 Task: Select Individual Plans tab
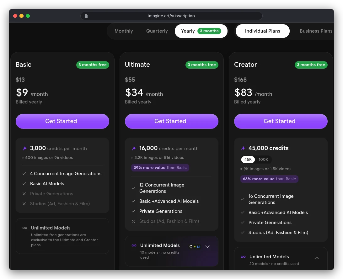pyautogui.click(x=262, y=31)
